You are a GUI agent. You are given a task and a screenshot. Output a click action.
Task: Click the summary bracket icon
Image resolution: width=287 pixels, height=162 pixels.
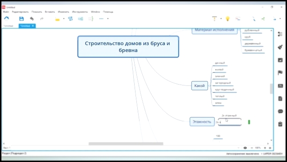[x=91, y=19]
